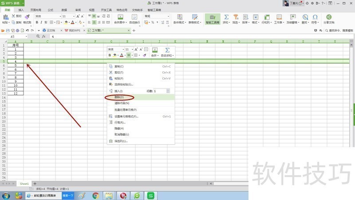
Task: Toggle right align in ribbon
Action: click(x=99, y=22)
